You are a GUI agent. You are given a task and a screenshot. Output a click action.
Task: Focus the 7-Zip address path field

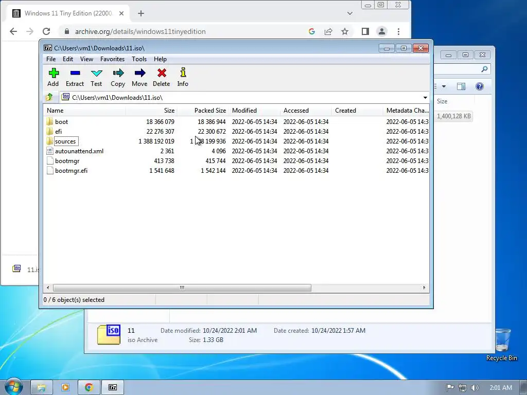(240, 97)
